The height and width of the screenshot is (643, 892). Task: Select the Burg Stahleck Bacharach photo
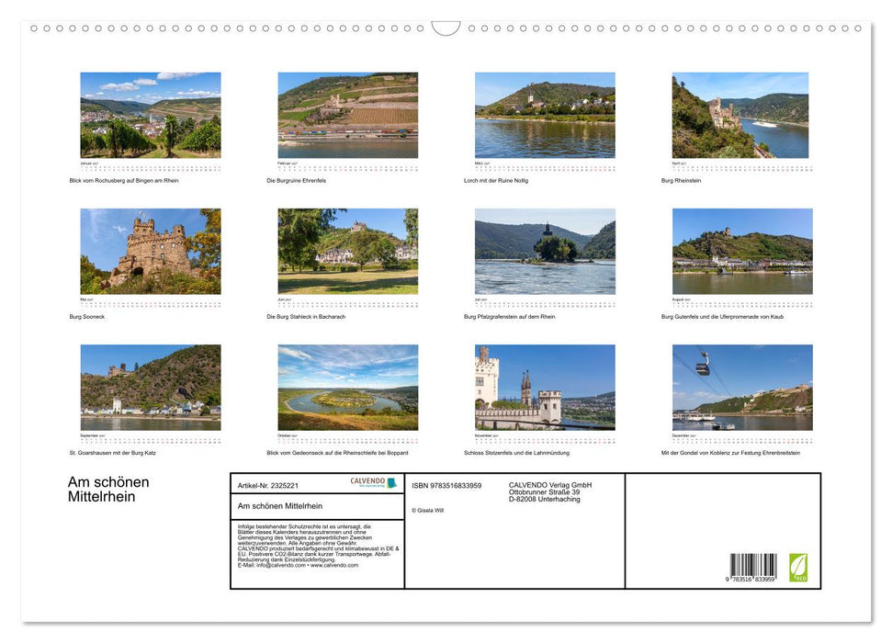347,251
